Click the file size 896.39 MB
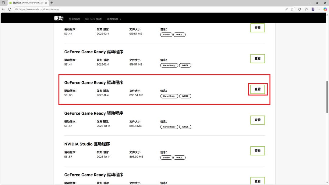This screenshot has width=329, height=185. click(136, 157)
